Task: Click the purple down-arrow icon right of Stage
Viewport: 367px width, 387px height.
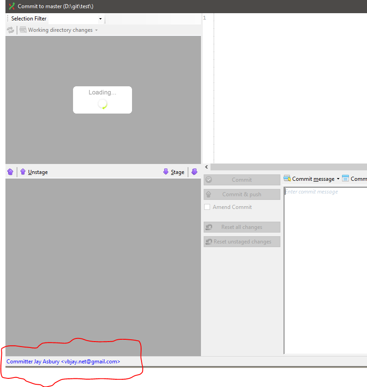Action: 194,172
